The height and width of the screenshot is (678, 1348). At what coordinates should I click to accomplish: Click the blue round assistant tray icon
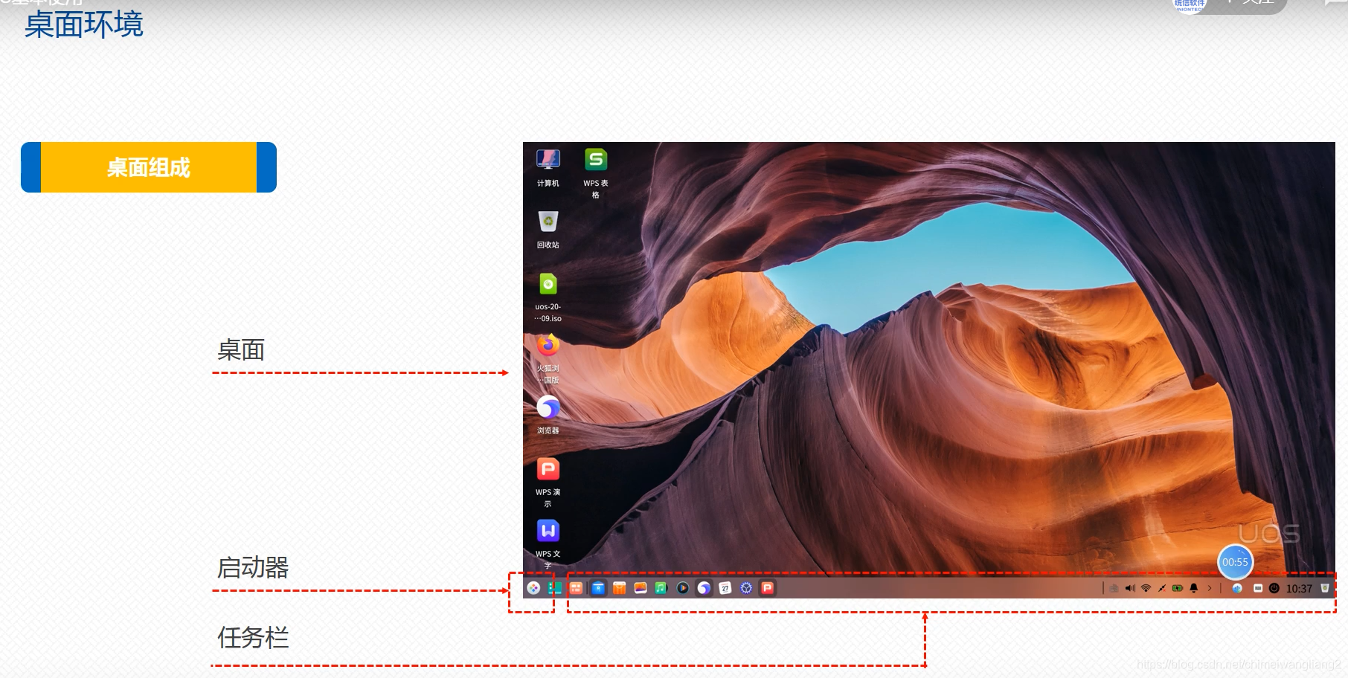(x=1237, y=588)
